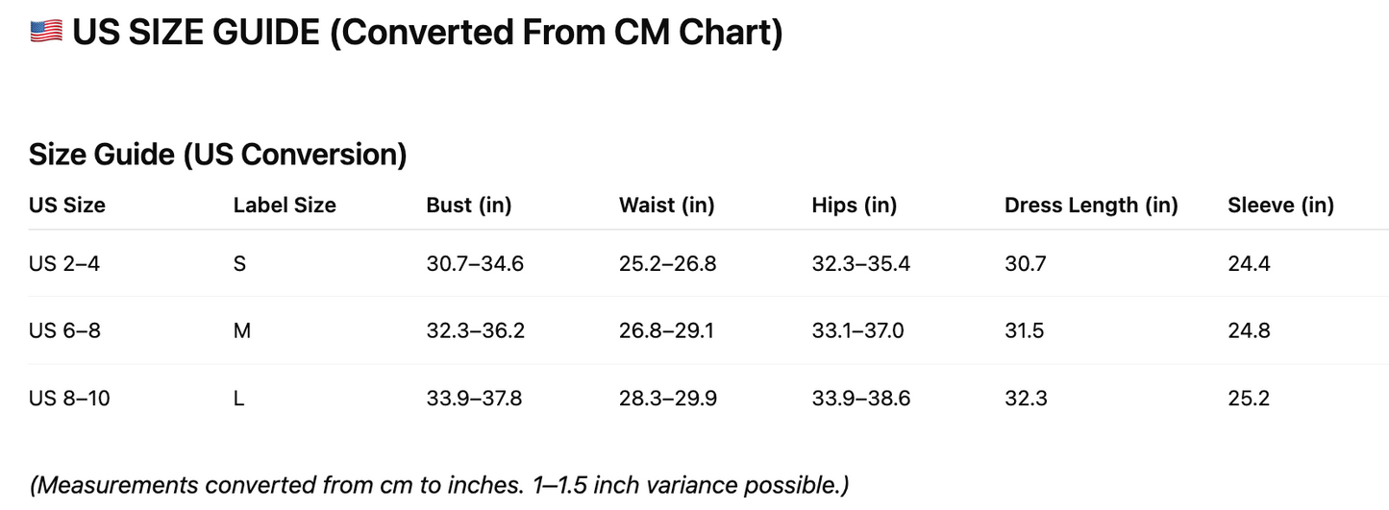1389x510 pixels.
Task: Select the US 2–4 size row cell
Action: point(64,263)
